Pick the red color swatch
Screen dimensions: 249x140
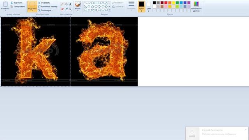point(166,3)
